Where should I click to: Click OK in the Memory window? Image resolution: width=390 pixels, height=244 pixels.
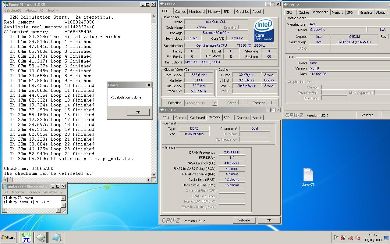tap(269, 220)
